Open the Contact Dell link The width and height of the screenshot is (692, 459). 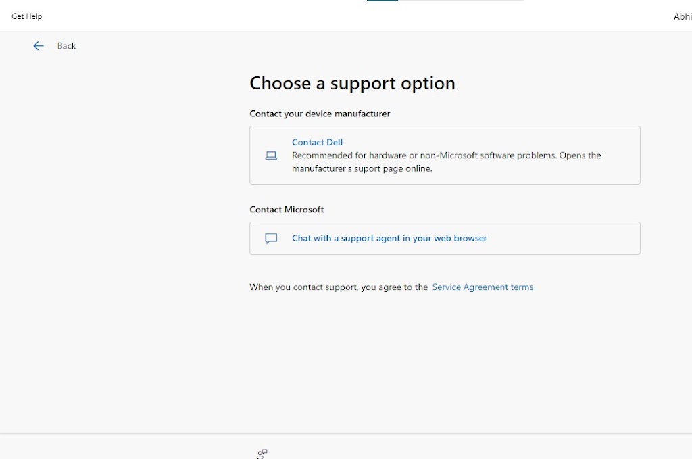[x=317, y=142]
